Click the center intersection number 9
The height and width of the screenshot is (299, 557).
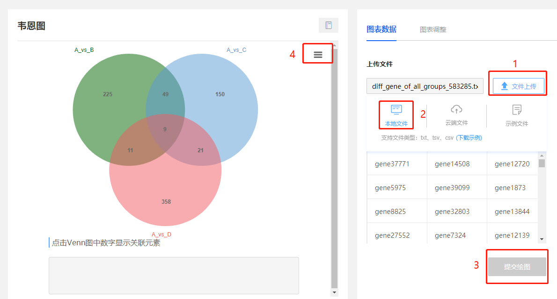[x=165, y=129]
